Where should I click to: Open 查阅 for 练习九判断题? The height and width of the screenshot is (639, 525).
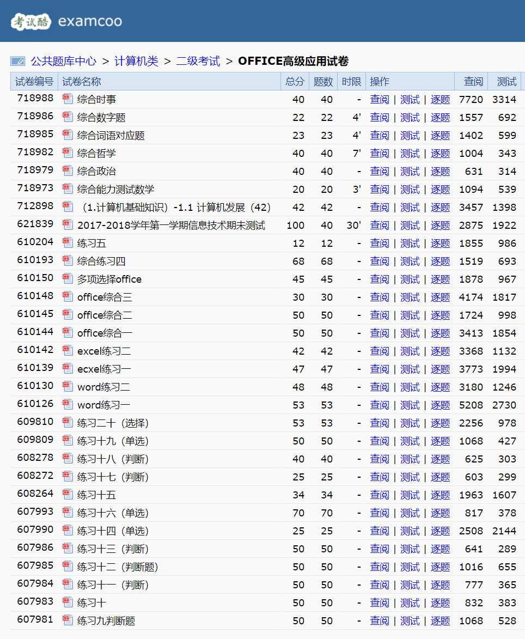pyautogui.click(x=379, y=620)
